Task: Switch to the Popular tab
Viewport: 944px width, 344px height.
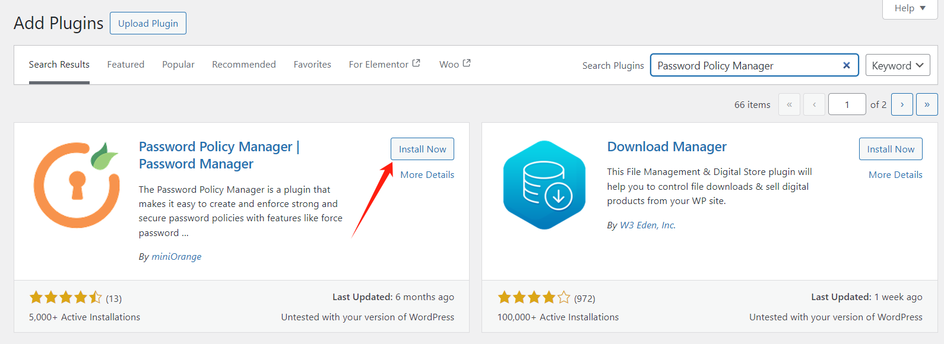Action: point(178,64)
